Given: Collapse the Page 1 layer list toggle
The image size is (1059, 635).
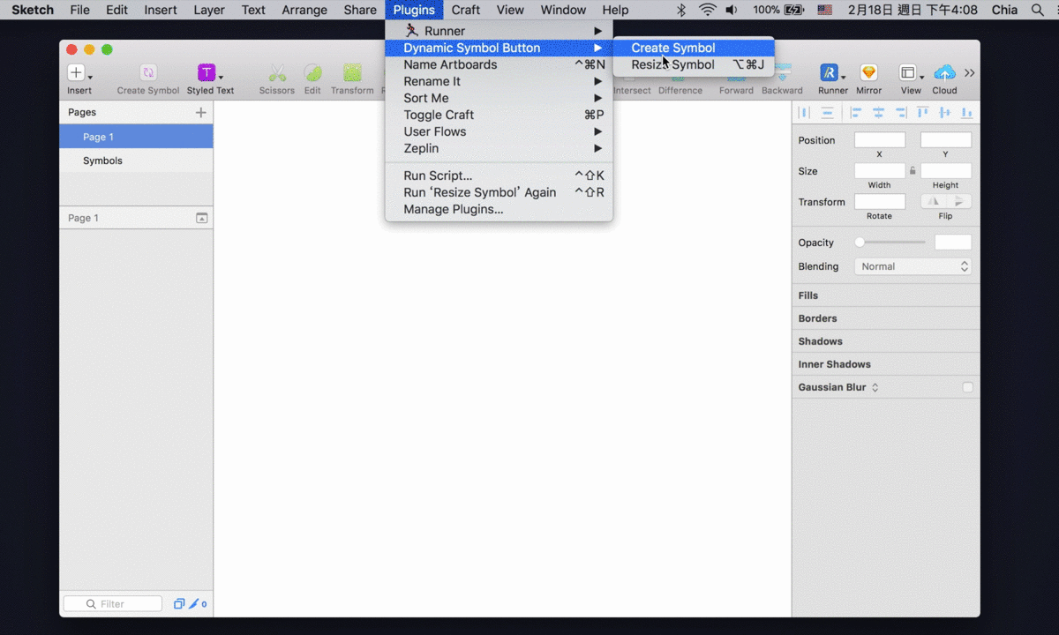Looking at the screenshot, I should click(201, 218).
